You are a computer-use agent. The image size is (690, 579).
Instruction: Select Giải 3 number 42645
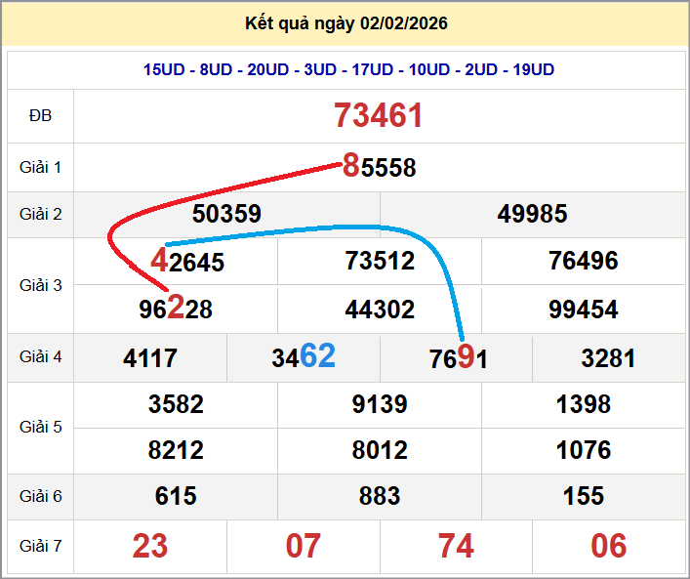(187, 262)
